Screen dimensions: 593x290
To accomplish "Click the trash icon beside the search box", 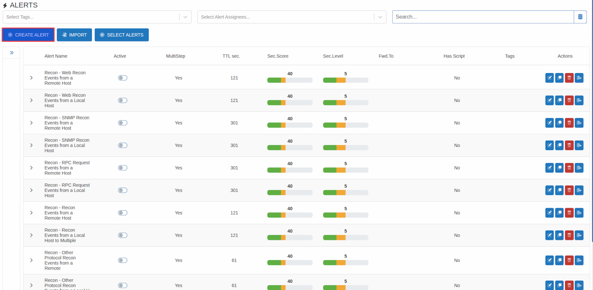I will [580, 17].
